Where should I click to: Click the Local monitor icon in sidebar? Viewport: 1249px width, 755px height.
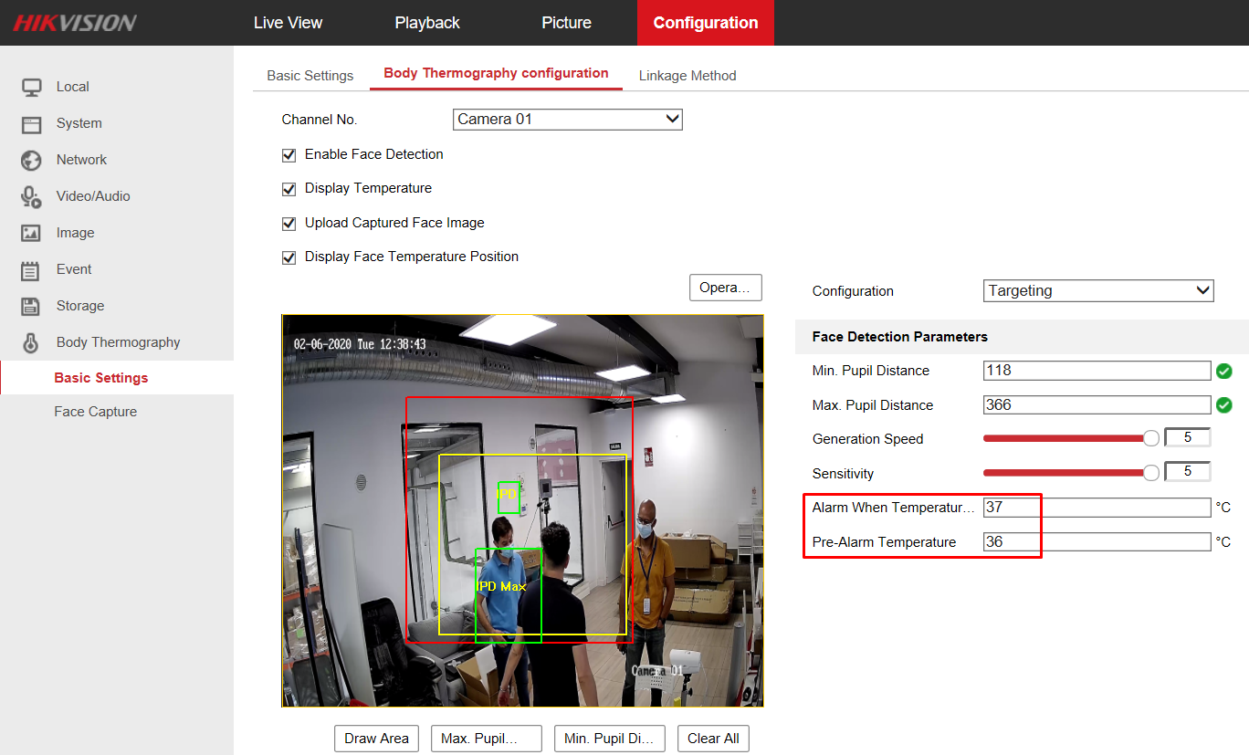coord(32,88)
